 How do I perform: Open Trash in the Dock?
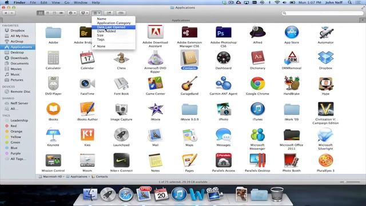point(277,195)
